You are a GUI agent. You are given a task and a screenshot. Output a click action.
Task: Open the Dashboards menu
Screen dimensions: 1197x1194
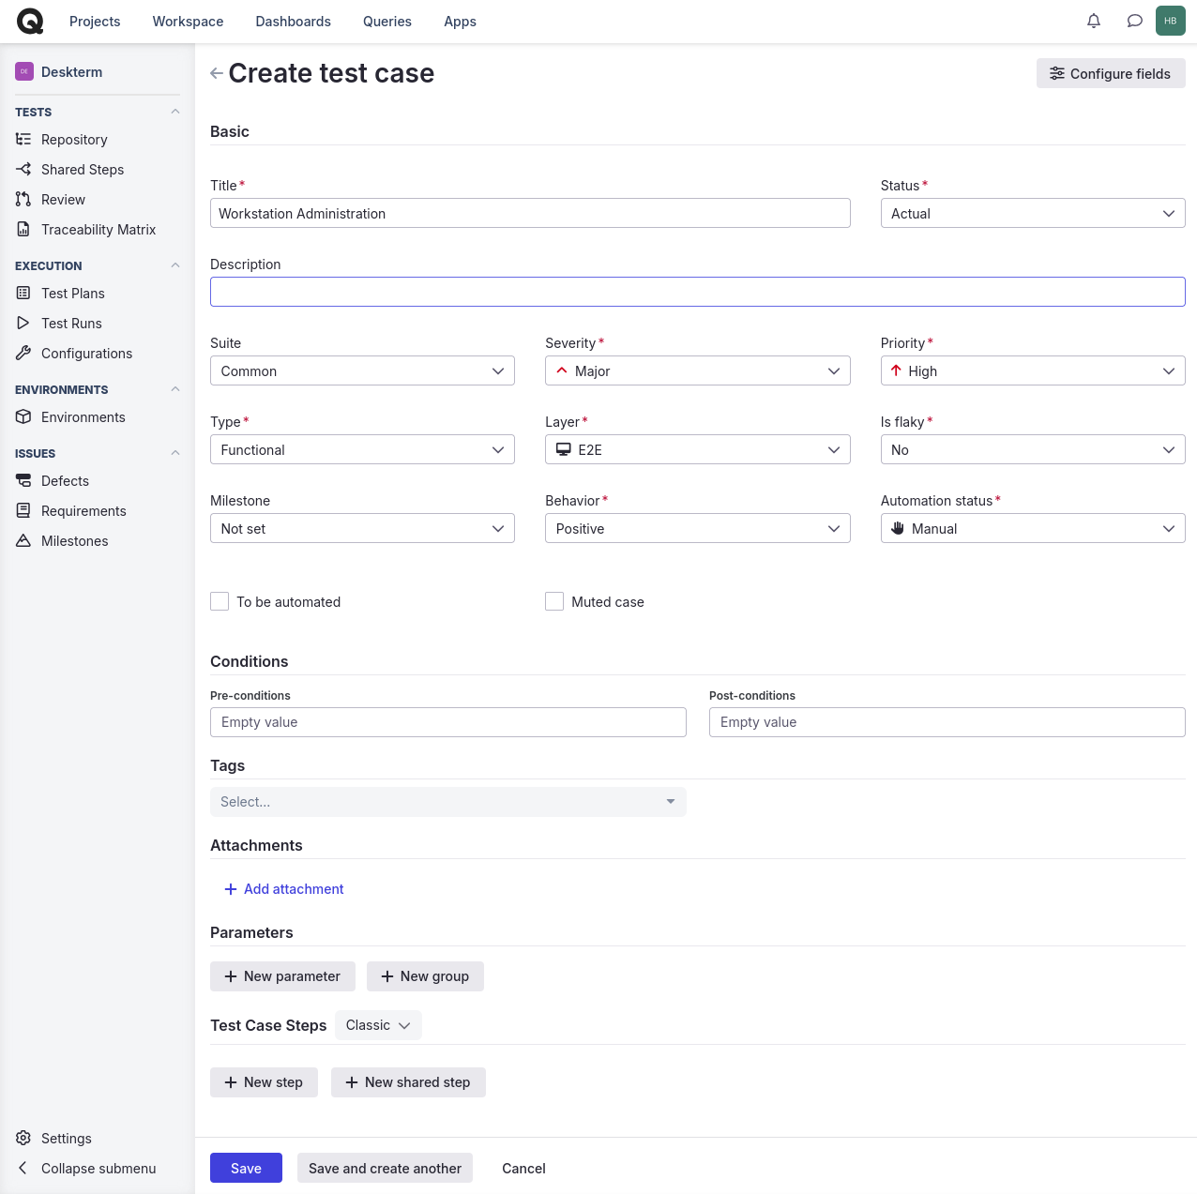(293, 22)
